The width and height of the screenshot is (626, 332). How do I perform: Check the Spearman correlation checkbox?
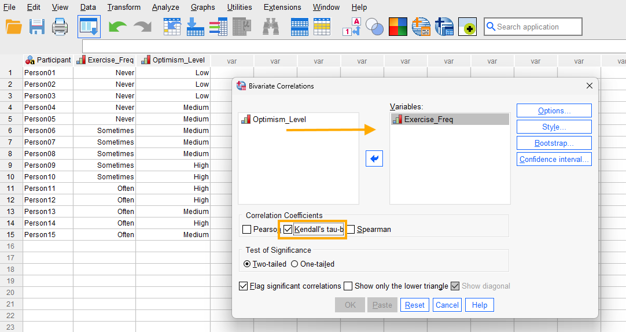click(351, 230)
